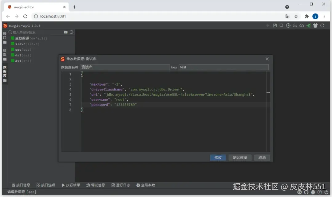
Task: Confirm changes with the 修改 button
Action: [x=218, y=157]
